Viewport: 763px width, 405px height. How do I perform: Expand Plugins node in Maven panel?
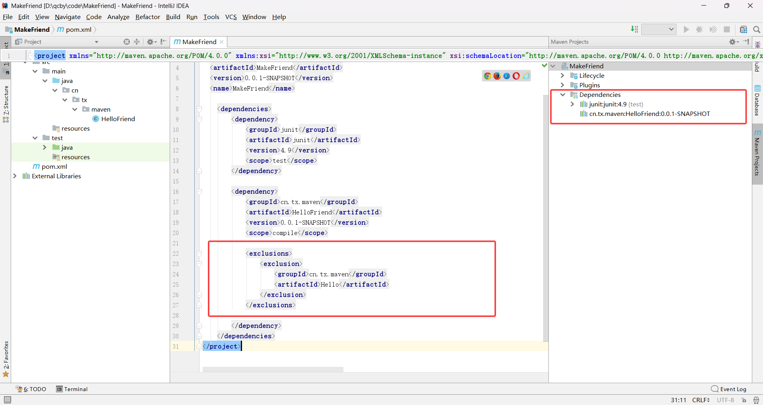[x=562, y=85]
